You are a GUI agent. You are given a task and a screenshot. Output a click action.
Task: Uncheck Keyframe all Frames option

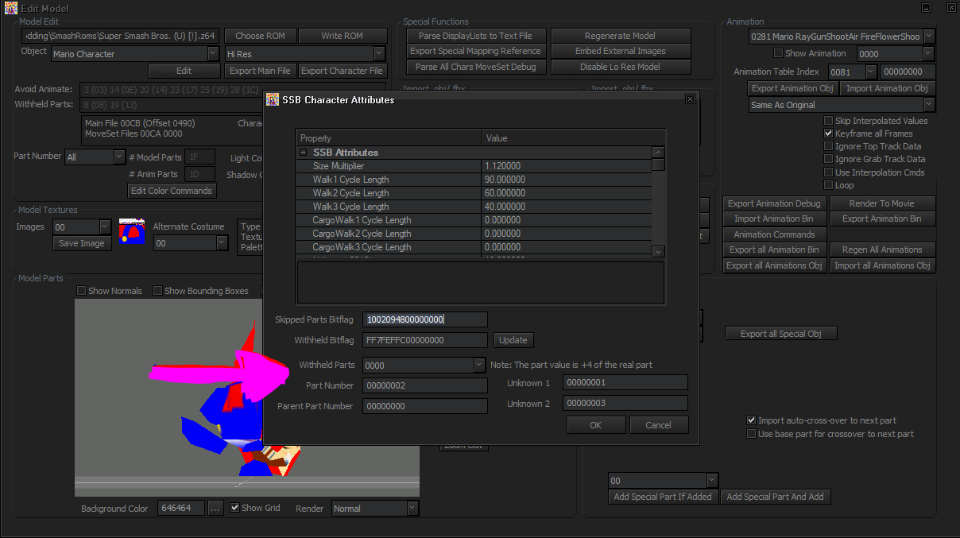[x=829, y=134]
